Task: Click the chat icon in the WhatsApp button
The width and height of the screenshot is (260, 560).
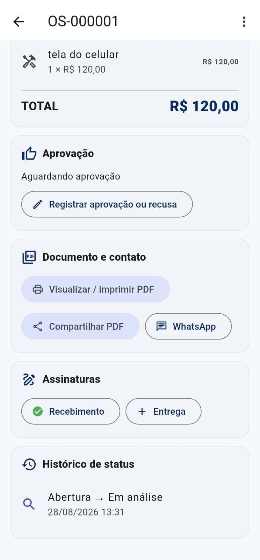Action: [161, 327]
